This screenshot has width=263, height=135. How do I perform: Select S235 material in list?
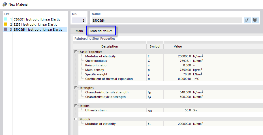[35, 24]
